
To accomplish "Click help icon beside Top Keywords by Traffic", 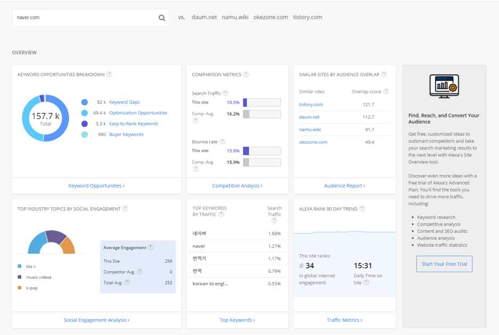I will tap(221, 214).
